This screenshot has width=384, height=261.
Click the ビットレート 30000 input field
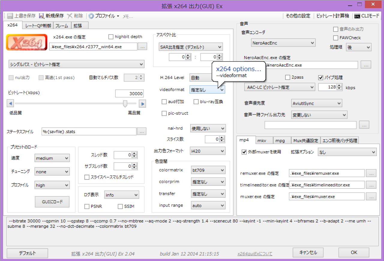point(129,94)
